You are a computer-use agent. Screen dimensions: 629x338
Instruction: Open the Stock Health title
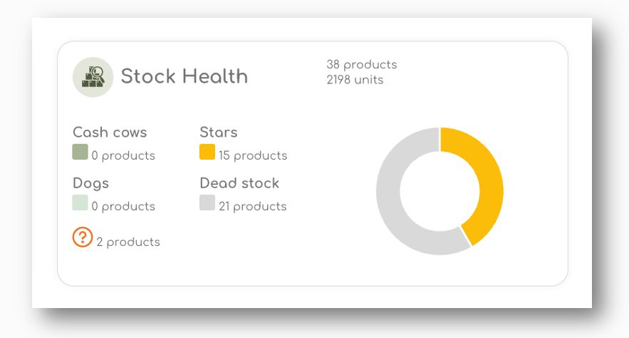tap(184, 76)
